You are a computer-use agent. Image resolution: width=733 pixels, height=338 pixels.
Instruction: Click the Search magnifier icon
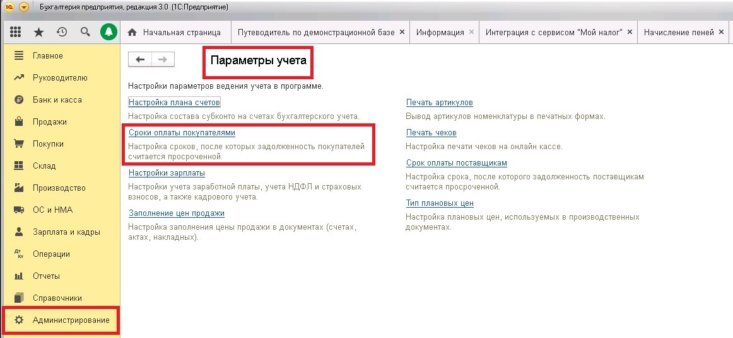pyautogui.click(x=85, y=32)
